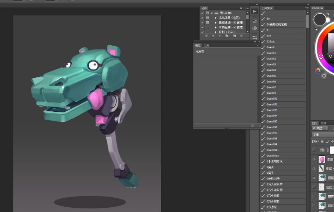Click lock transparent pixels icon in Layers panel
The image size is (334, 212).
322,142
